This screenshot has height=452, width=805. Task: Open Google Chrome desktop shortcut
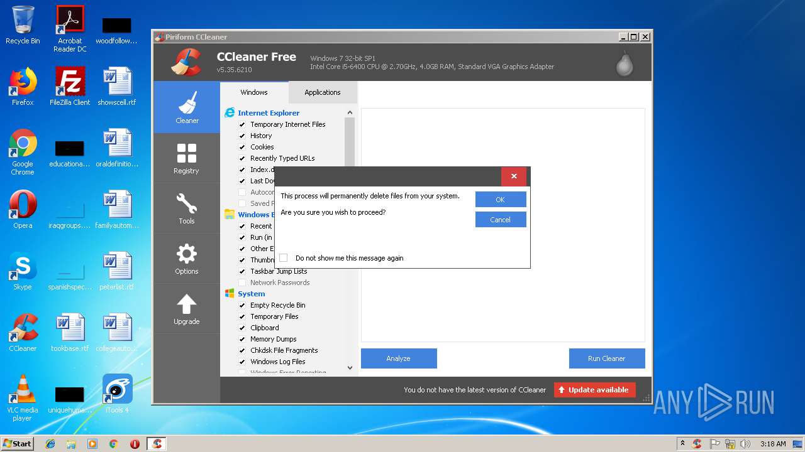click(x=23, y=153)
